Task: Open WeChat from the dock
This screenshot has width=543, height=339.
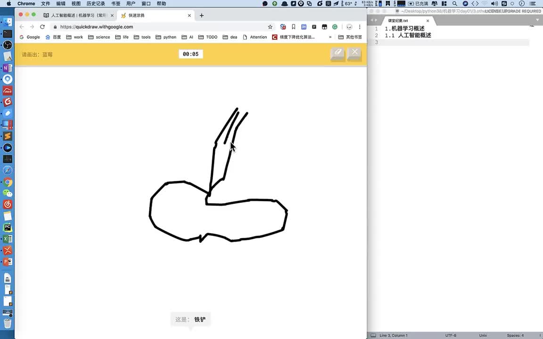Action: click(x=8, y=193)
